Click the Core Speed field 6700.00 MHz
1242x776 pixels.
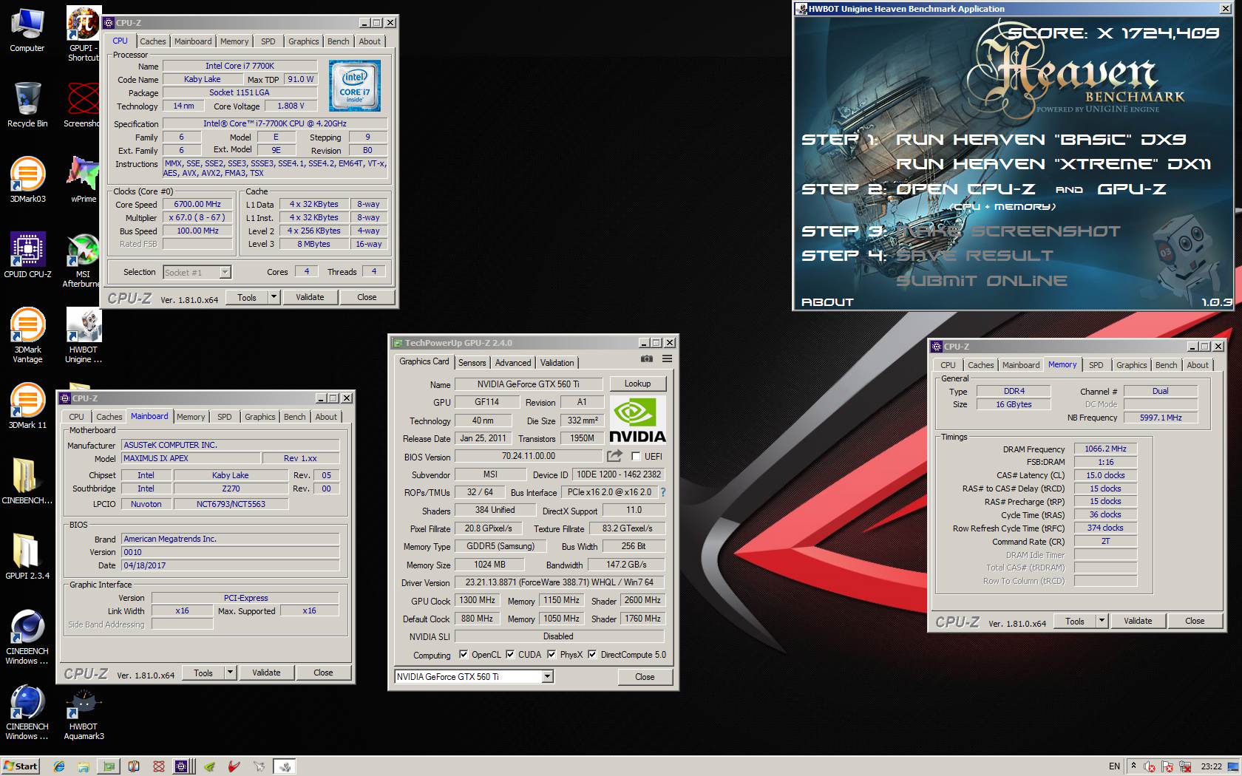tap(197, 205)
